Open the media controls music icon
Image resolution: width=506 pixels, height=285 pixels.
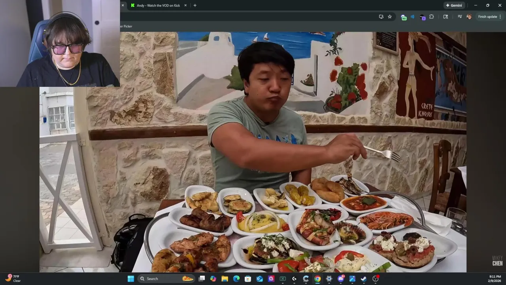point(460,17)
